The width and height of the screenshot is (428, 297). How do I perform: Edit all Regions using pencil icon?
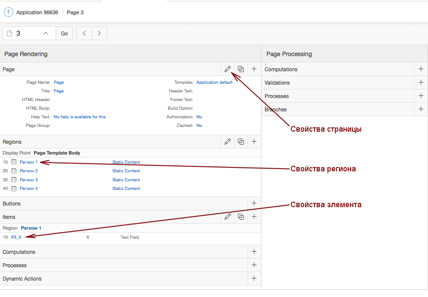pyautogui.click(x=227, y=142)
